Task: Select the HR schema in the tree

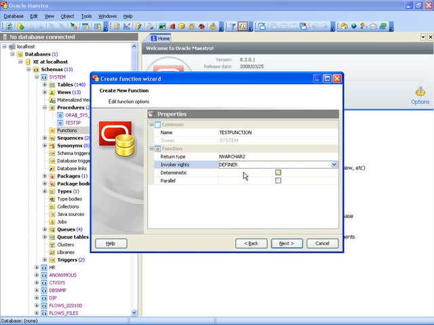Action: (x=52, y=267)
